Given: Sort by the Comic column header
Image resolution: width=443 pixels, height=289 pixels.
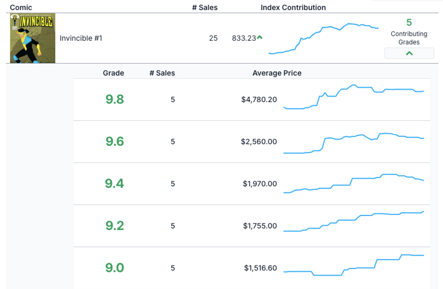Looking at the screenshot, I should pyautogui.click(x=21, y=7).
